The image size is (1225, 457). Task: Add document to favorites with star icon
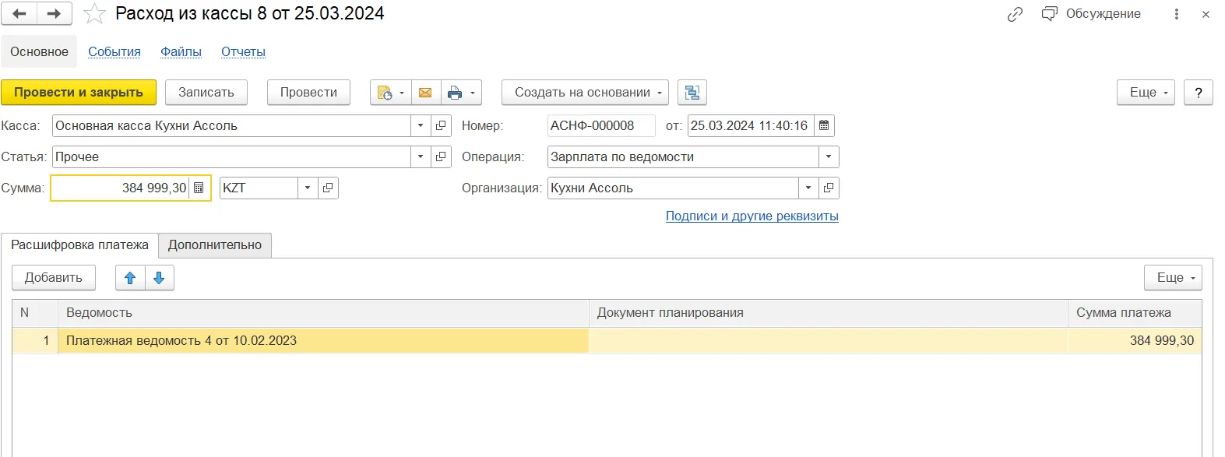pyautogui.click(x=94, y=13)
